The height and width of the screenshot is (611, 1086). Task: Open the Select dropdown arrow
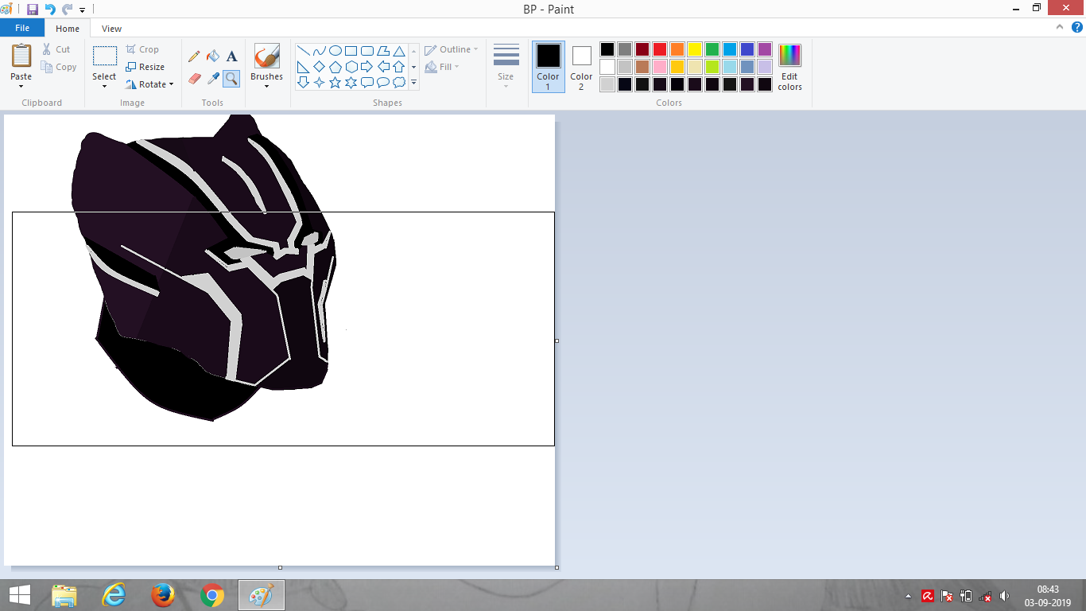click(x=104, y=86)
